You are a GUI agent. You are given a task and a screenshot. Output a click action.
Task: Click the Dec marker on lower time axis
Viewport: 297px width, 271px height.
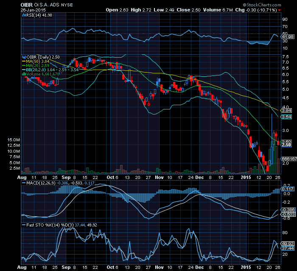pyautogui.click(x=199, y=267)
